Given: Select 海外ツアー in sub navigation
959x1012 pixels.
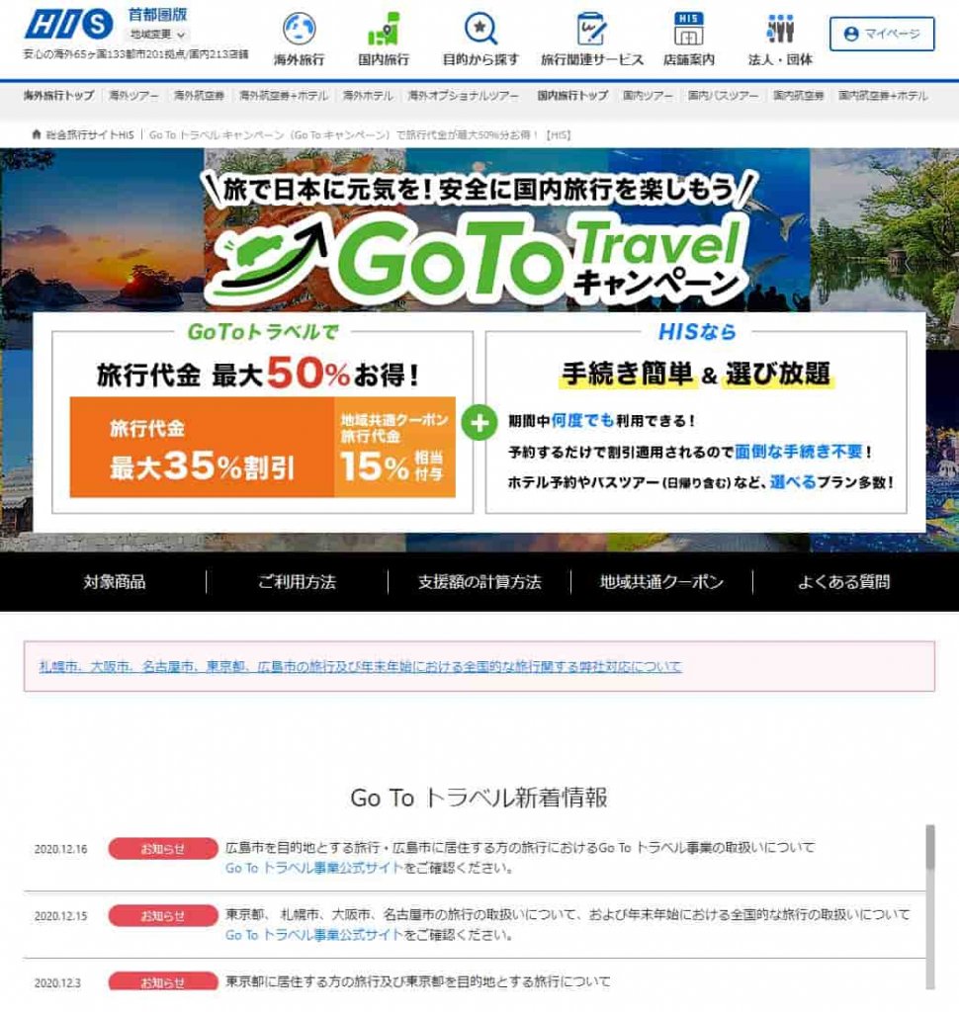Looking at the screenshot, I should 133,96.
